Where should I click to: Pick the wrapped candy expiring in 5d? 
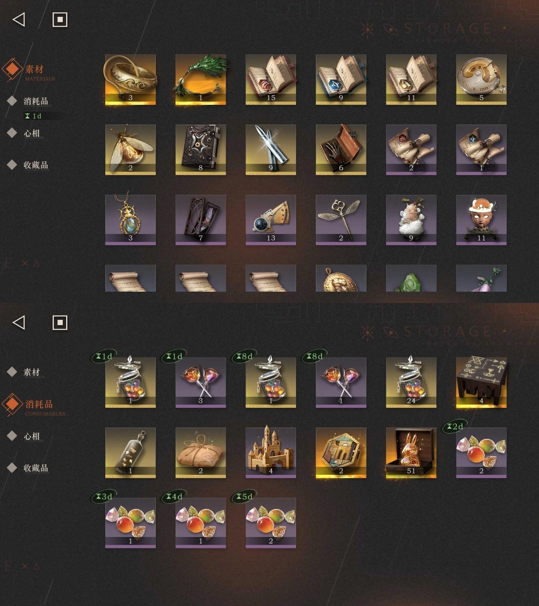point(271,523)
